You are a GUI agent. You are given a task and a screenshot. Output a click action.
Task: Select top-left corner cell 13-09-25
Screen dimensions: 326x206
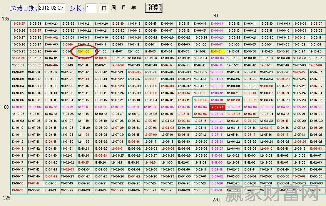pyautogui.click(x=18, y=24)
